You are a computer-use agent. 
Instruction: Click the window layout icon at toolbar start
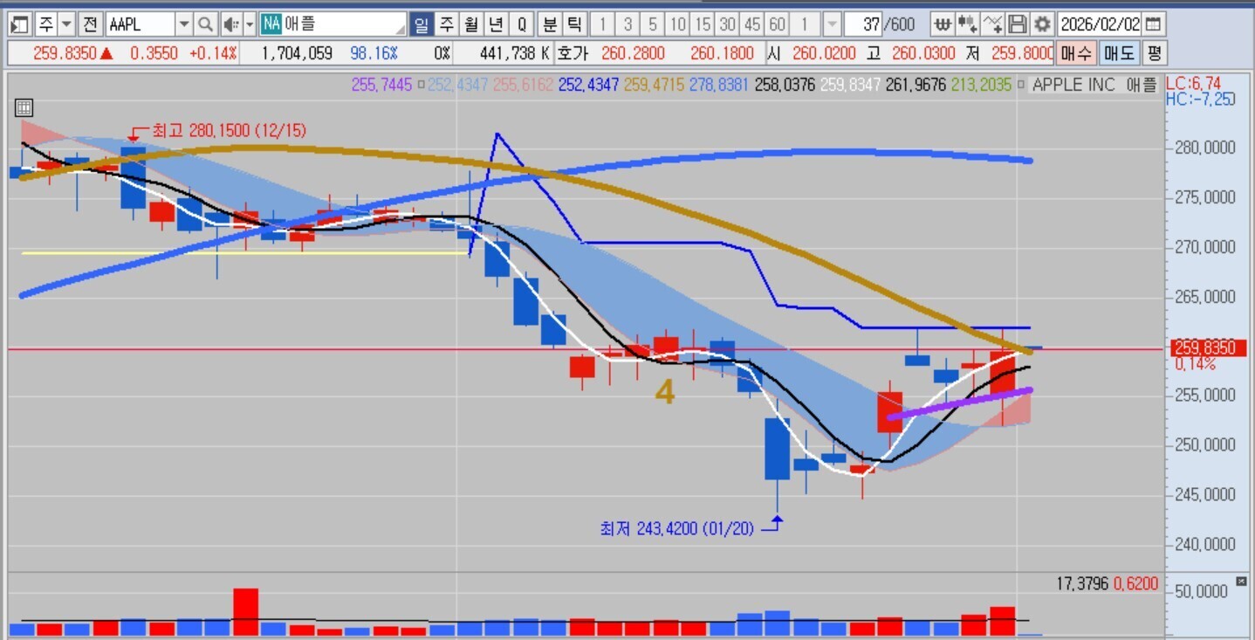[x=21, y=24]
